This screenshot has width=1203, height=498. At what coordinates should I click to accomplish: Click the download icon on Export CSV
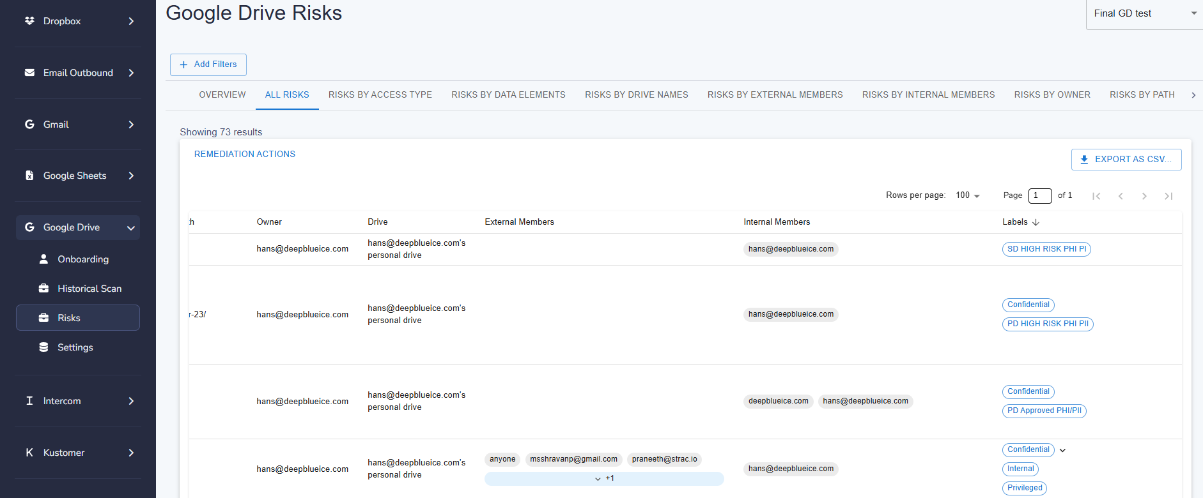pos(1084,160)
